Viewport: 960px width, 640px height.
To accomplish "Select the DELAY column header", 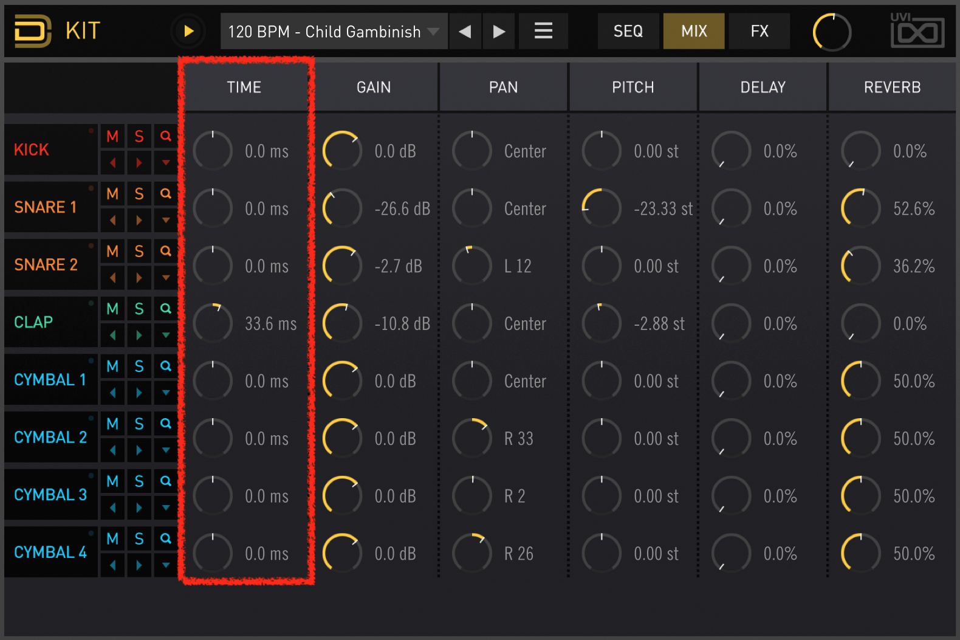I will coord(763,88).
